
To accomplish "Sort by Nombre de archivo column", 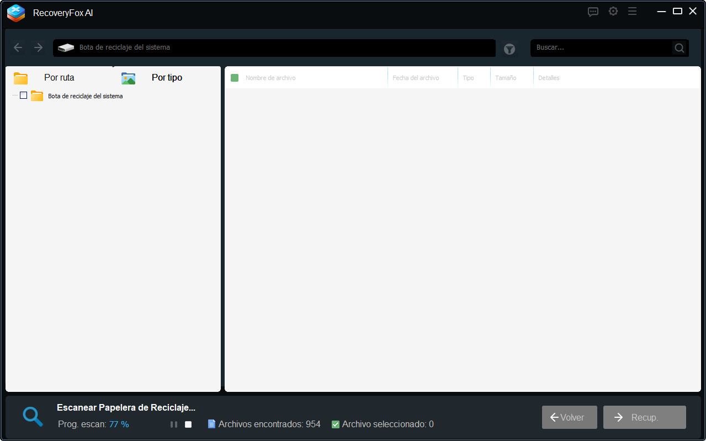I will pyautogui.click(x=270, y=78).
